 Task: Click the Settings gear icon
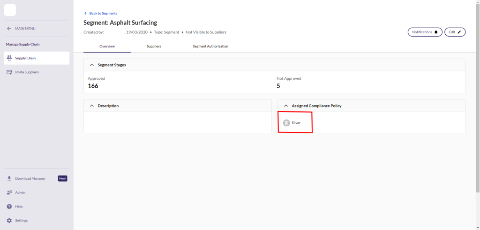coord(9,221)
